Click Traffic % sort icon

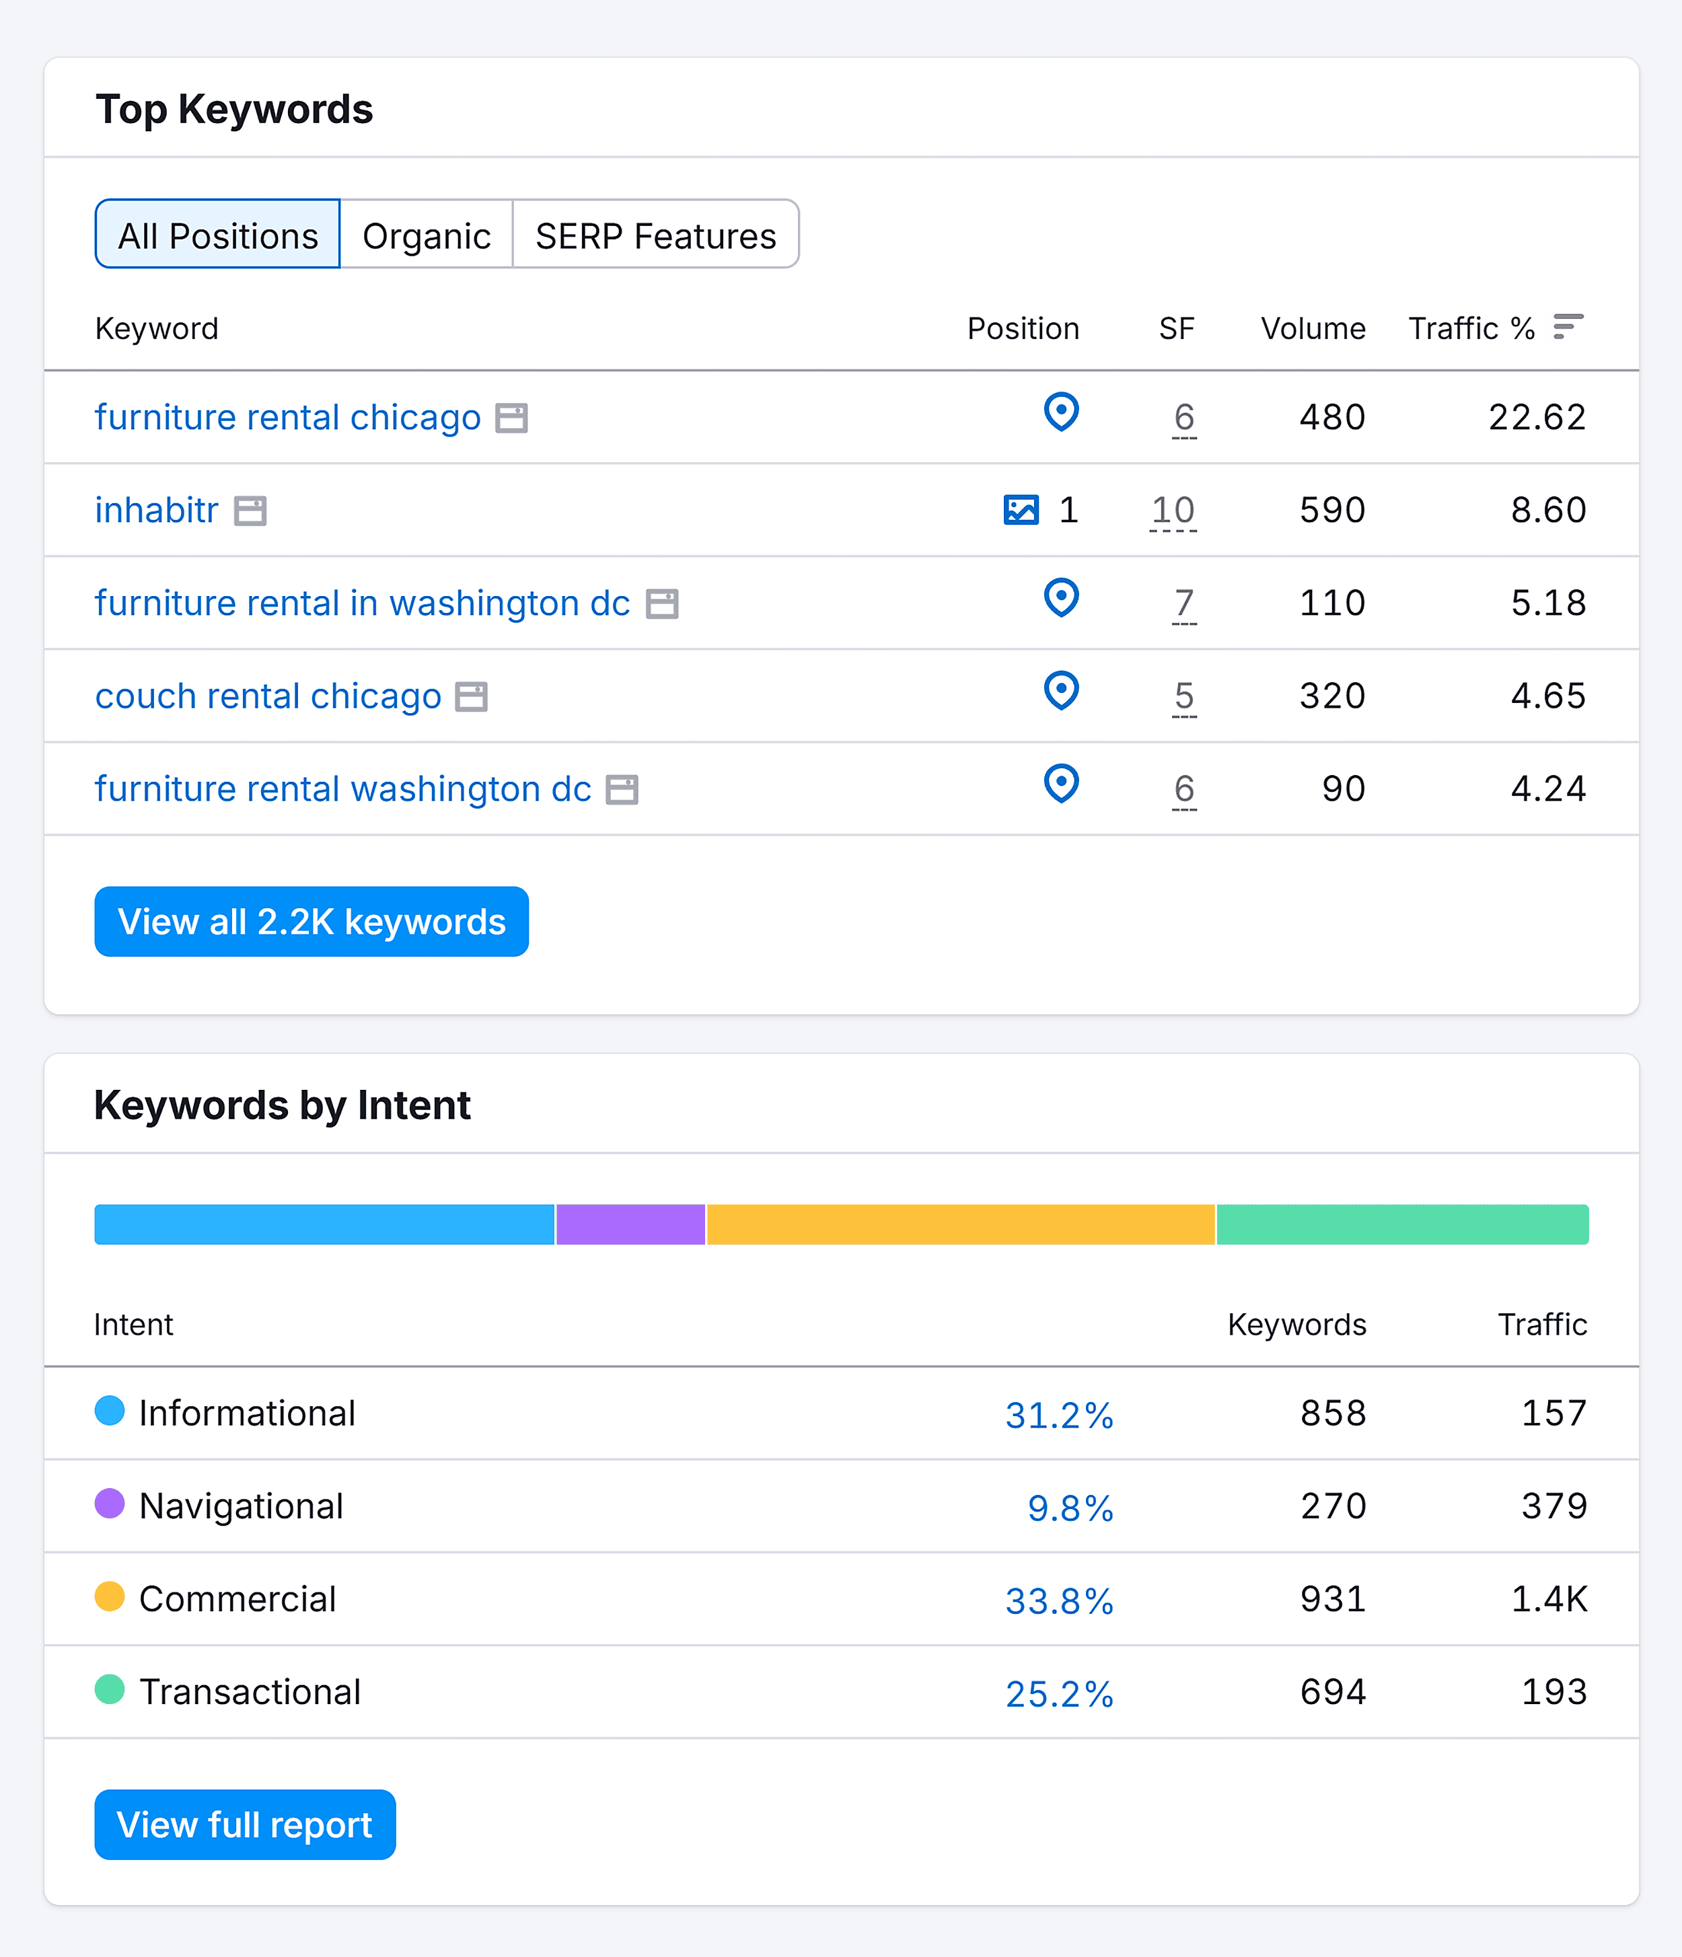point(1568,327)
